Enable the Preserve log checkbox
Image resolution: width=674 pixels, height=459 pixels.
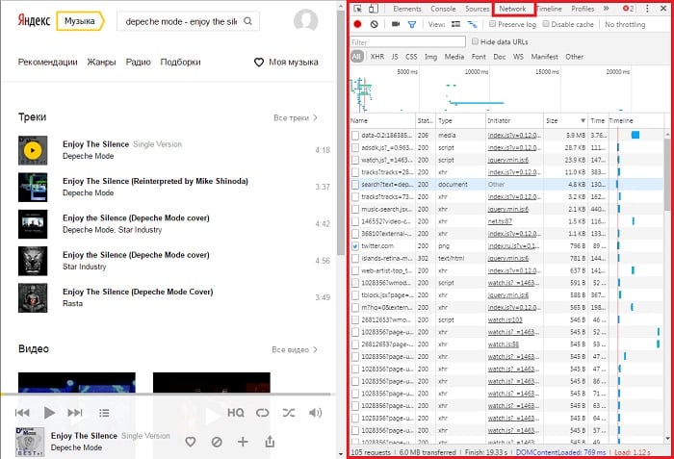click(x=493, y=24)
